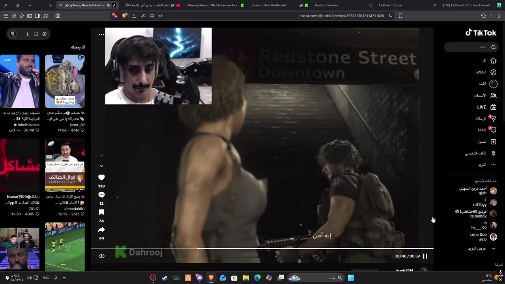505x284 pixels.
Task: Open the TikTok home logo
Action: tap(481, 33)
